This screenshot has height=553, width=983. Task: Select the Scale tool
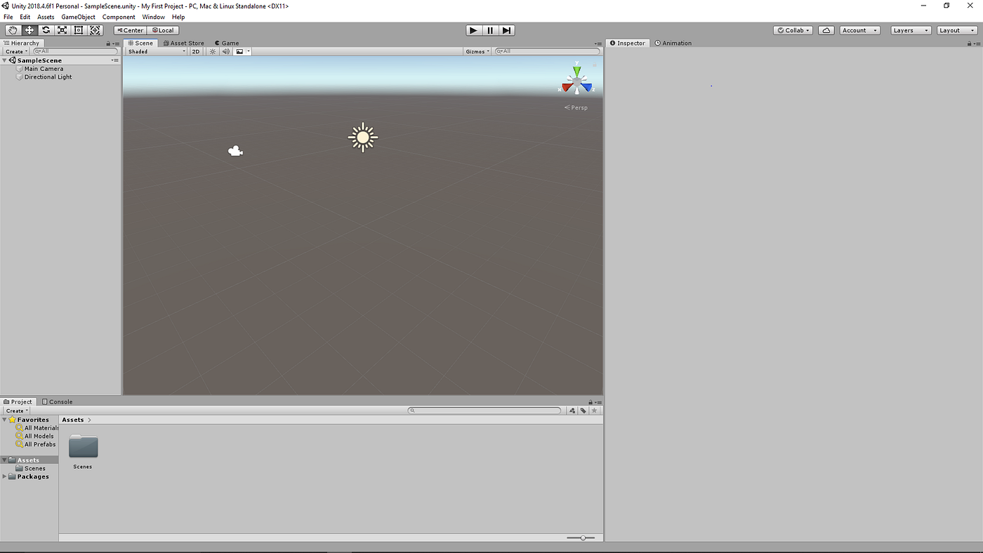tap(62, 30)
